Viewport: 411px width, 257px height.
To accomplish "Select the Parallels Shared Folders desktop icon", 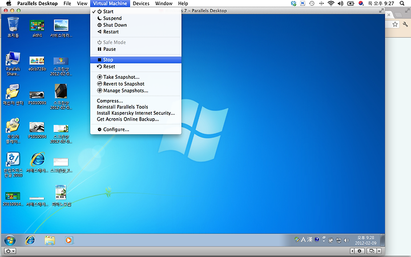I will click(x=13, y=64).
